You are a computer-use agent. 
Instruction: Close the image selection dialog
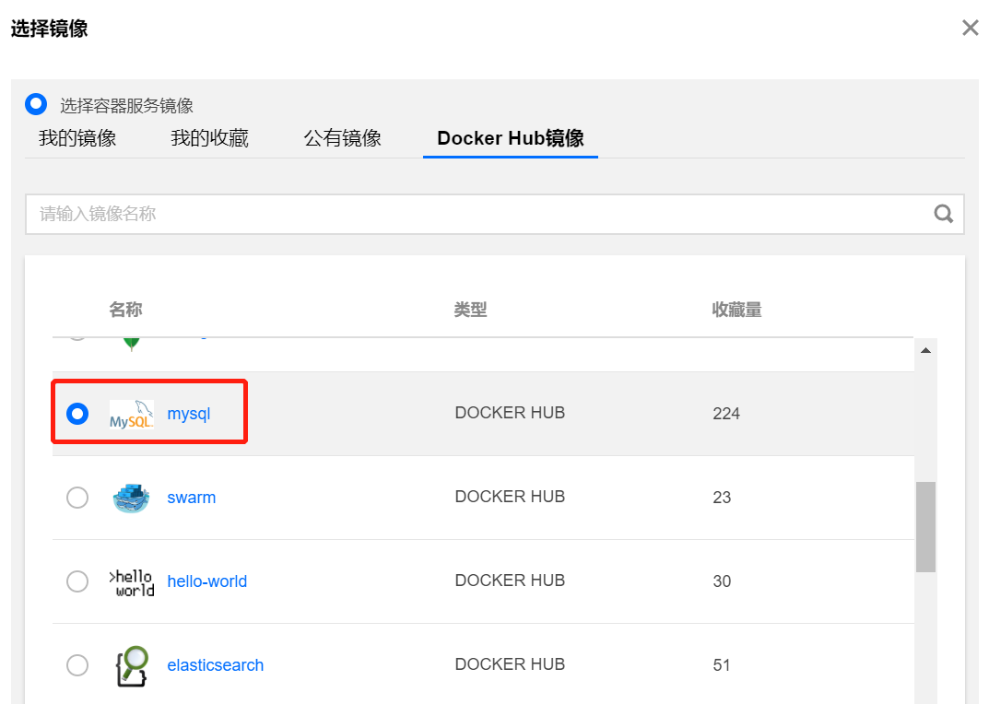click(970, 28)
